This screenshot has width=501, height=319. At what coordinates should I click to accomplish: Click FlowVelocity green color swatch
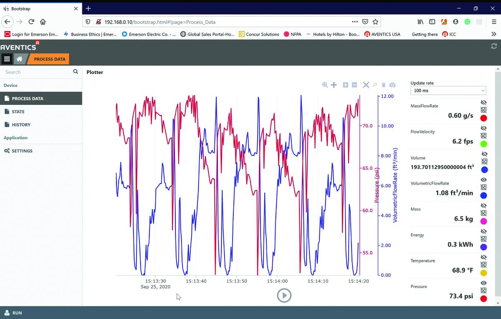(483, 144)
